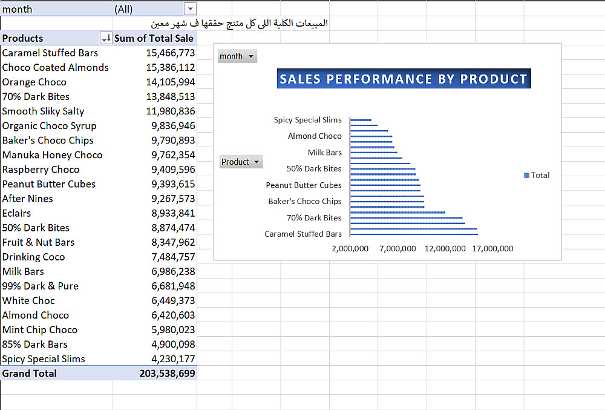The height and width of the screenshot is (410, 605).
Task: Click the Grand Total row label
Action: 30,374
